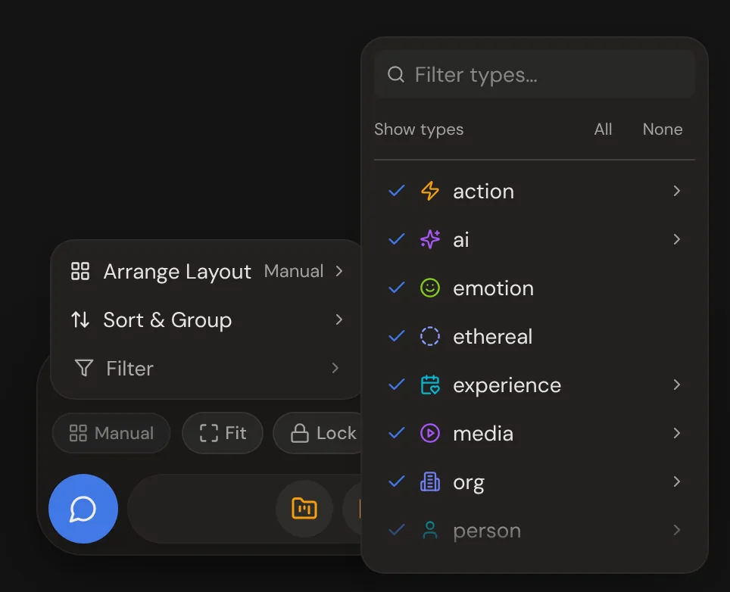
Task: Uncheck the media type checkmark
Action: pos(397,433)
